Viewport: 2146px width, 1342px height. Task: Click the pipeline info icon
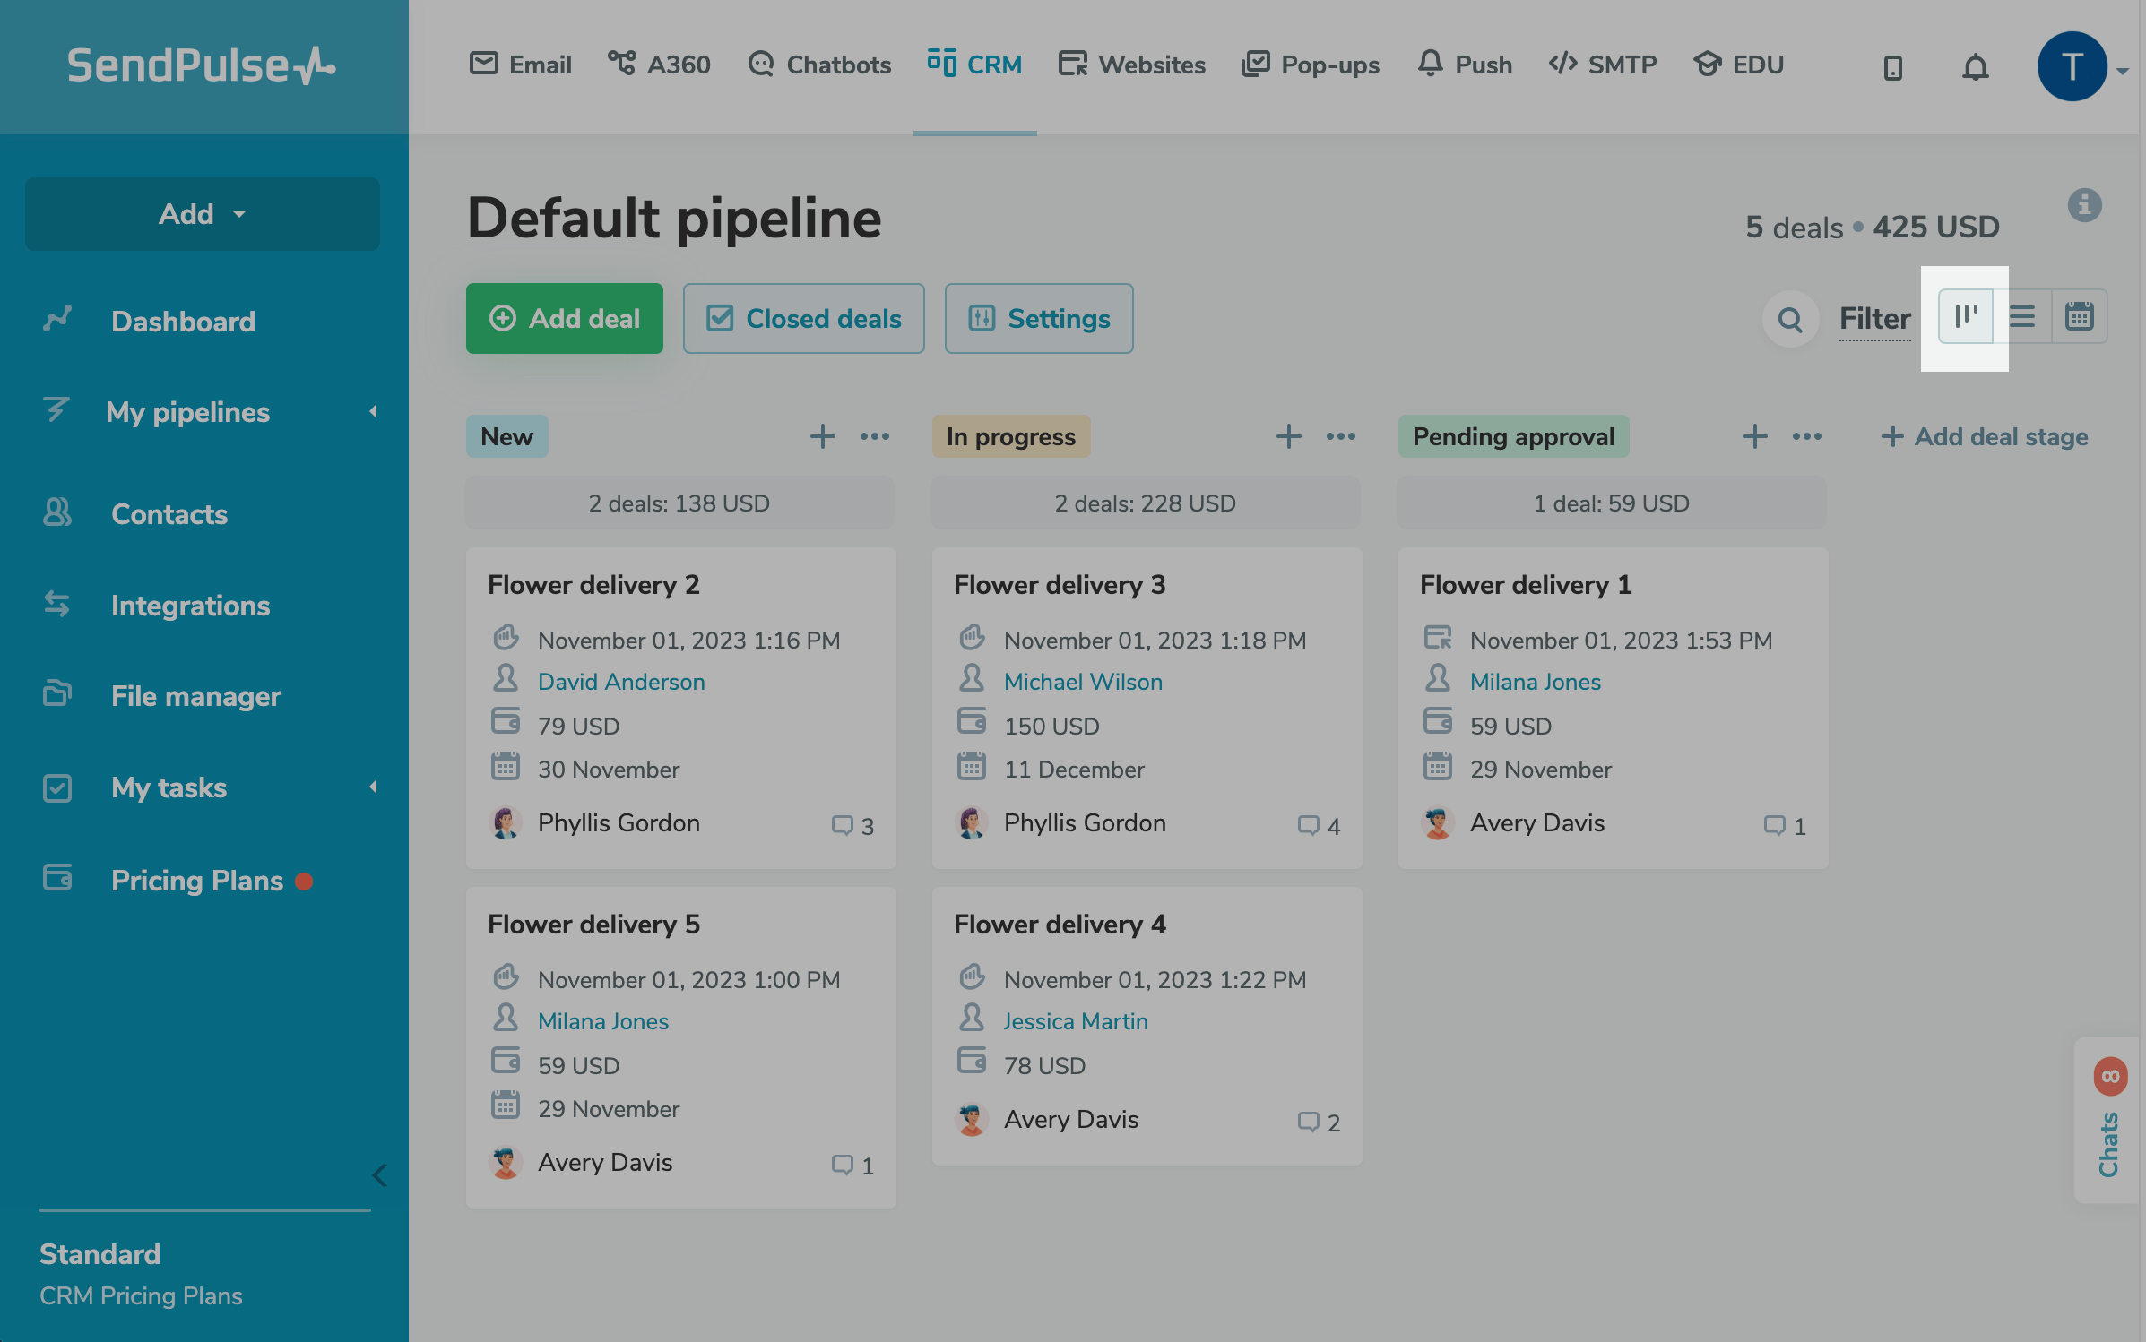2084,205
